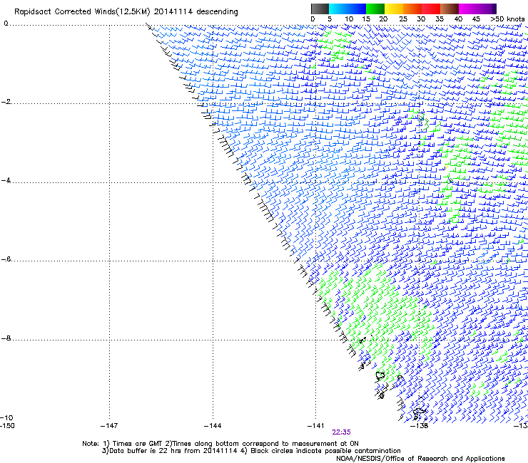Click the latitude label 0

[6, 24]
